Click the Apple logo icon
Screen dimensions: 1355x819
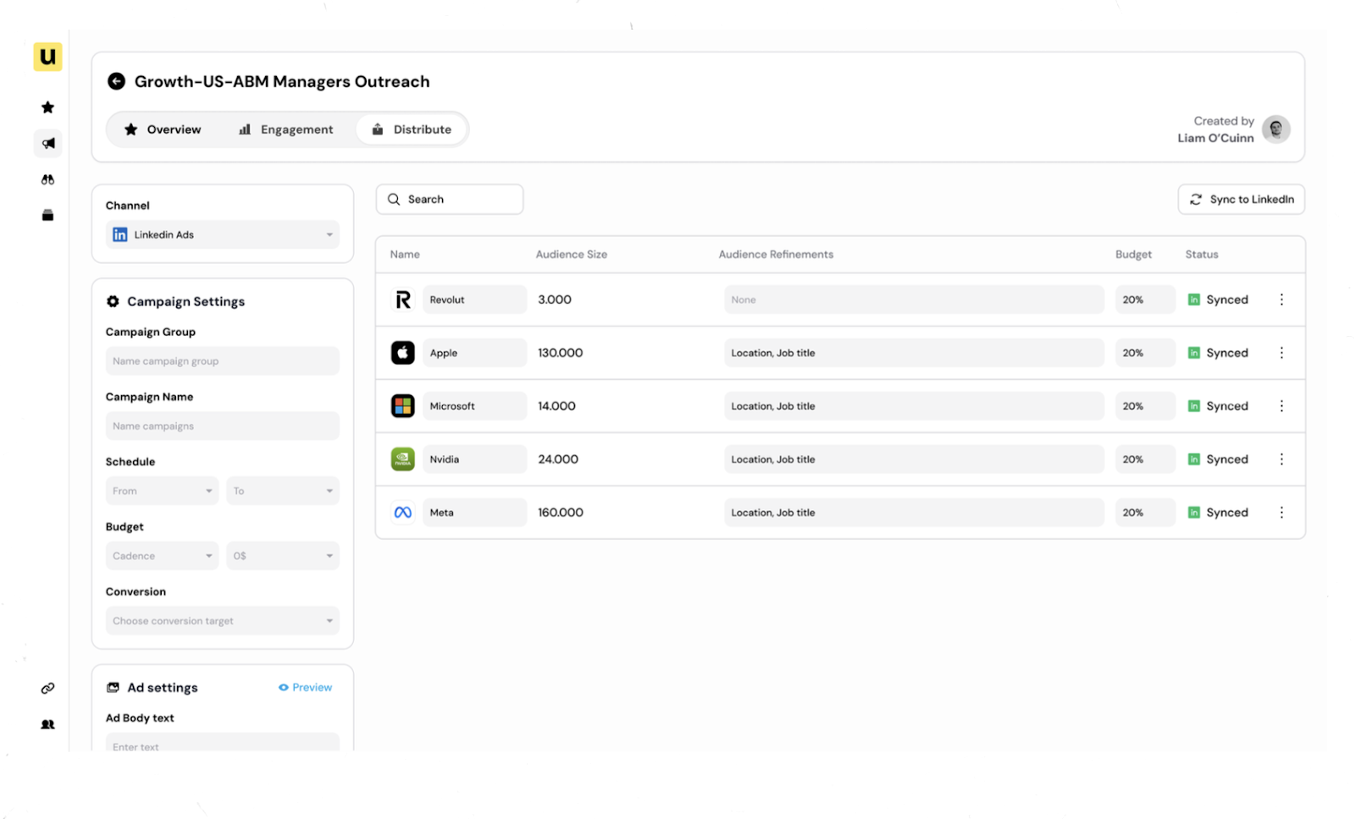coord(403,353)
